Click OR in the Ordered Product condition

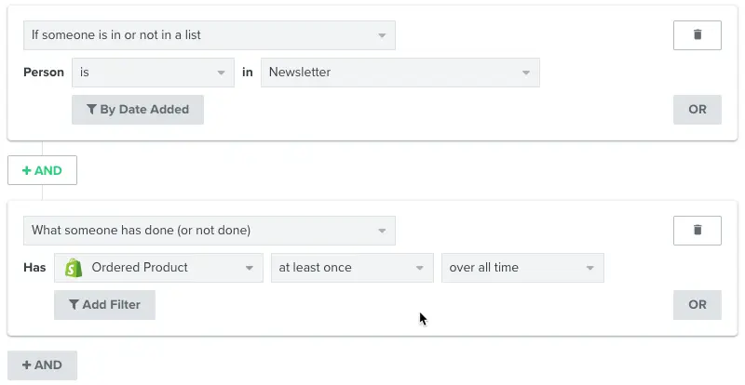(x=697, y=305)
